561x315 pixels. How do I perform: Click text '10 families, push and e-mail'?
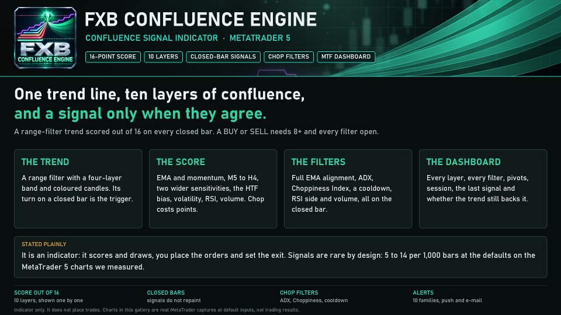[x=447, y=300]
